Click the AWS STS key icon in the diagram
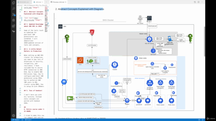Screen dimensions: 216x121 [x=70, y=98]
